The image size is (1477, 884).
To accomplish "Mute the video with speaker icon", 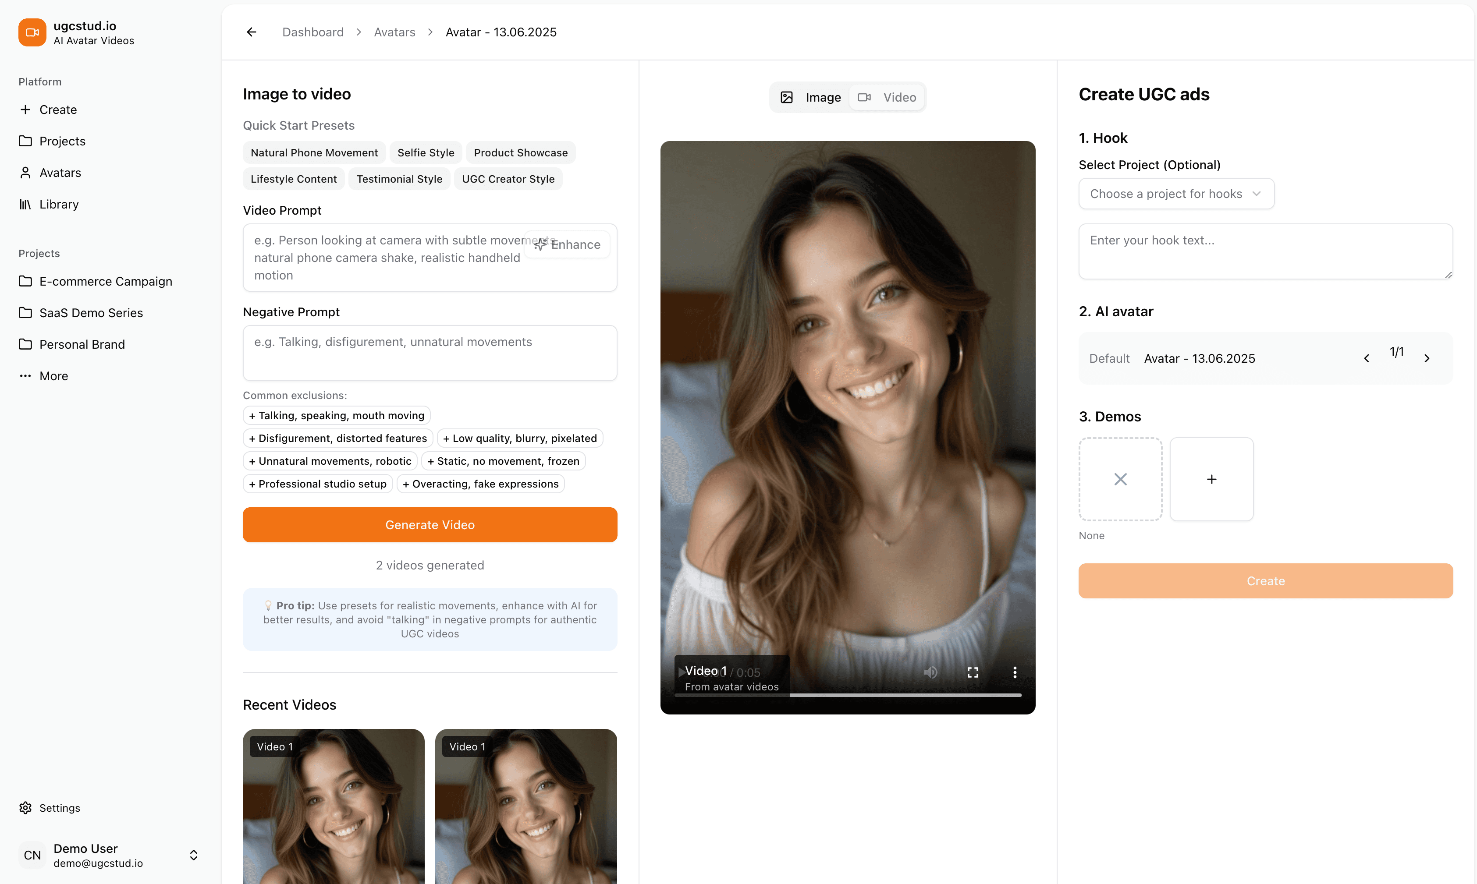I will pos(930,672).
